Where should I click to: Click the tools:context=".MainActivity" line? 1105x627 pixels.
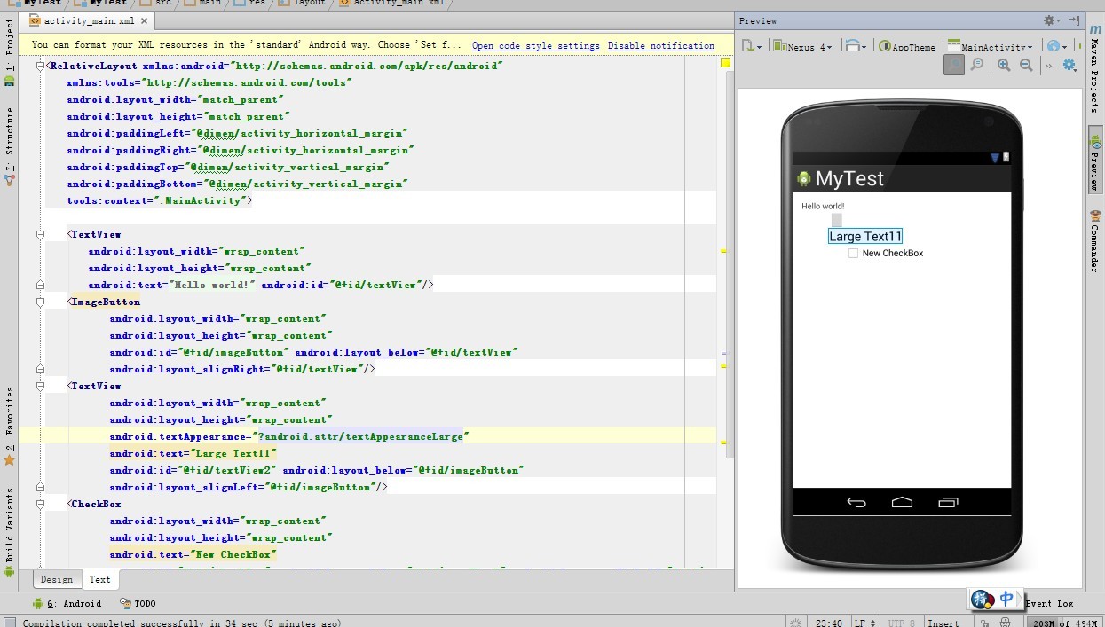tap(160, 200)
